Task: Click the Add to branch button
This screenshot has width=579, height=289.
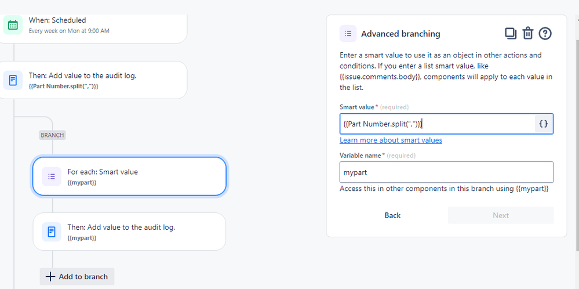Action: [77, 276]
